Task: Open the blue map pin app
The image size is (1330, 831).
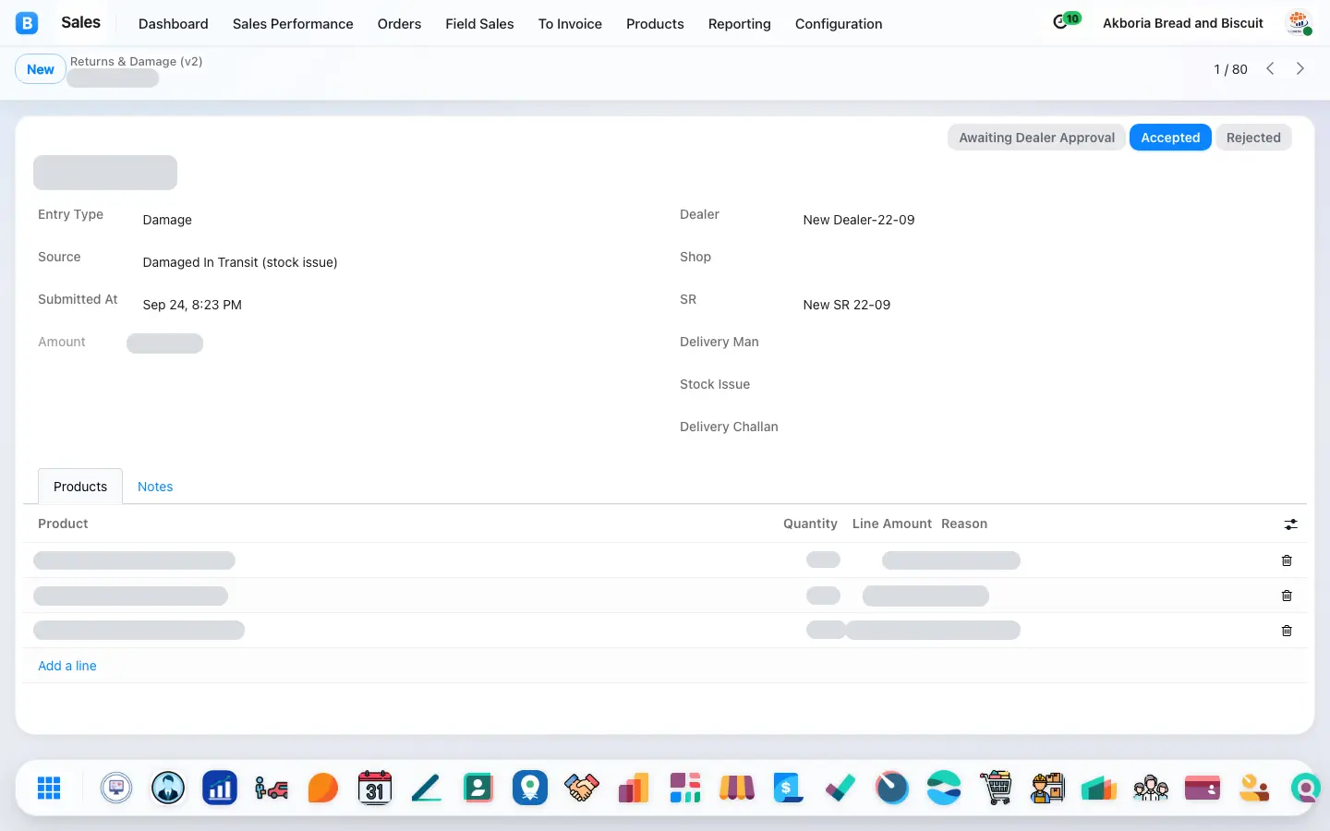Action: point(530,788)
